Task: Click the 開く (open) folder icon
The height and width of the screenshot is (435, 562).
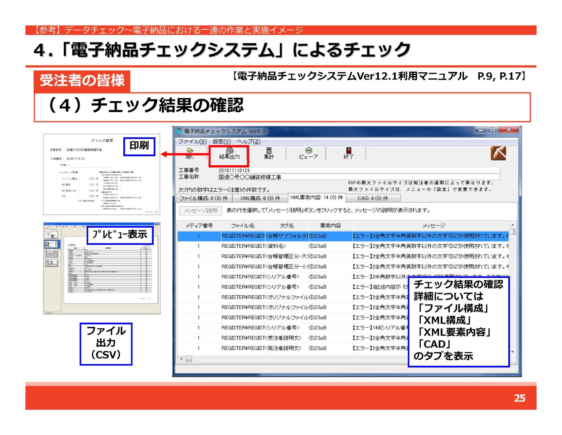Action: click(190, 151)
